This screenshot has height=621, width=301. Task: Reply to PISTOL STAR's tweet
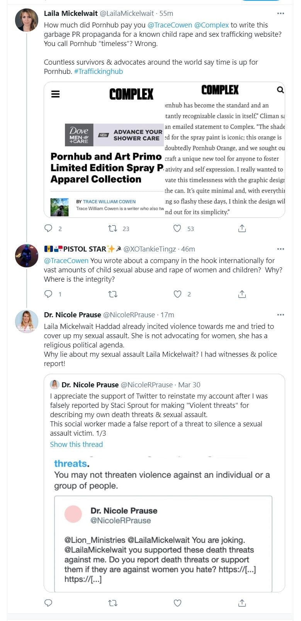tap(48, 294)
